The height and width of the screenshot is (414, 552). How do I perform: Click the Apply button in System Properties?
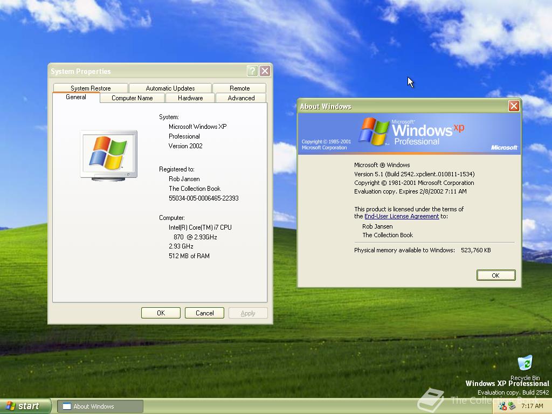pyautogui.click(x=248, y=313)
